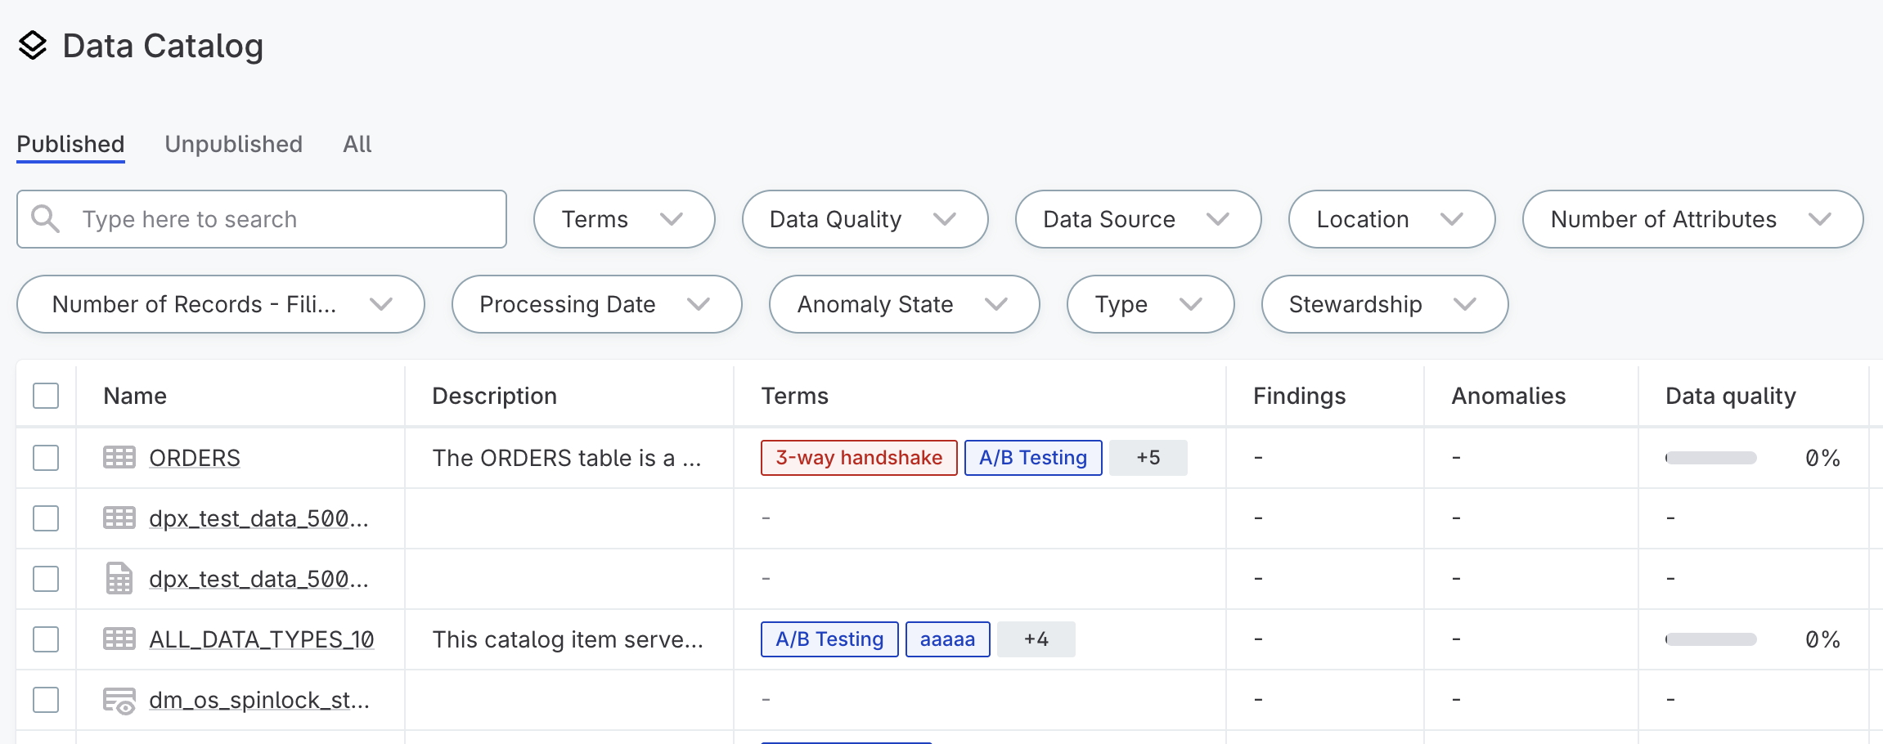Check the ALL_DATA_TYPES_10 row checkbox
Viewport: 1883px width, 744px height.
click(x=45, y=639)
